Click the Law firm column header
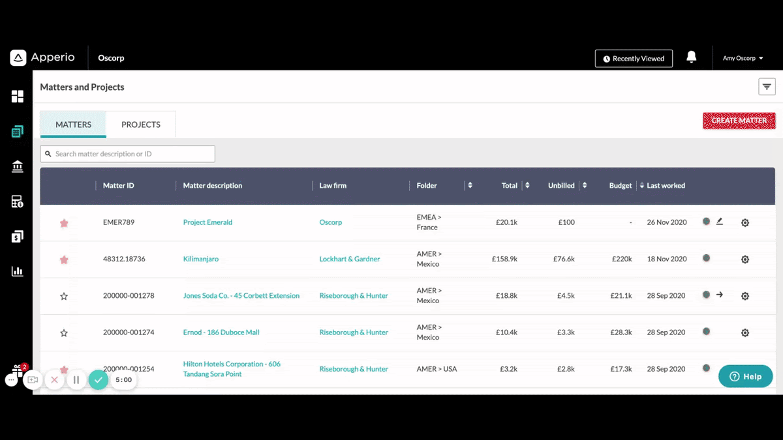Image resolution: width=783 pixels, height=440 pixels. click(333, 185)
